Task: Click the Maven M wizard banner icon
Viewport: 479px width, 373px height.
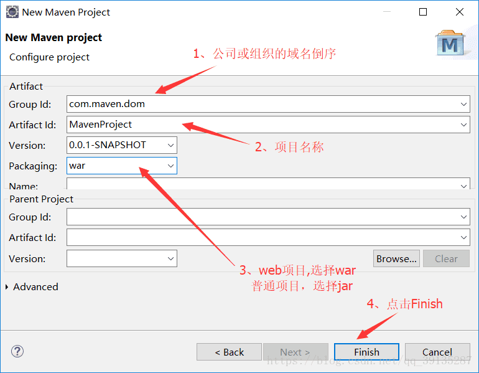Action: (x=451, y=43)
